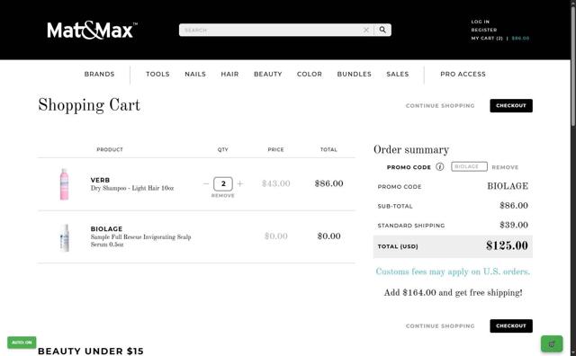The width and height of the screenshot is (576, 356).
Task: Open the Hair menu
Action: (x=229, y=74)
